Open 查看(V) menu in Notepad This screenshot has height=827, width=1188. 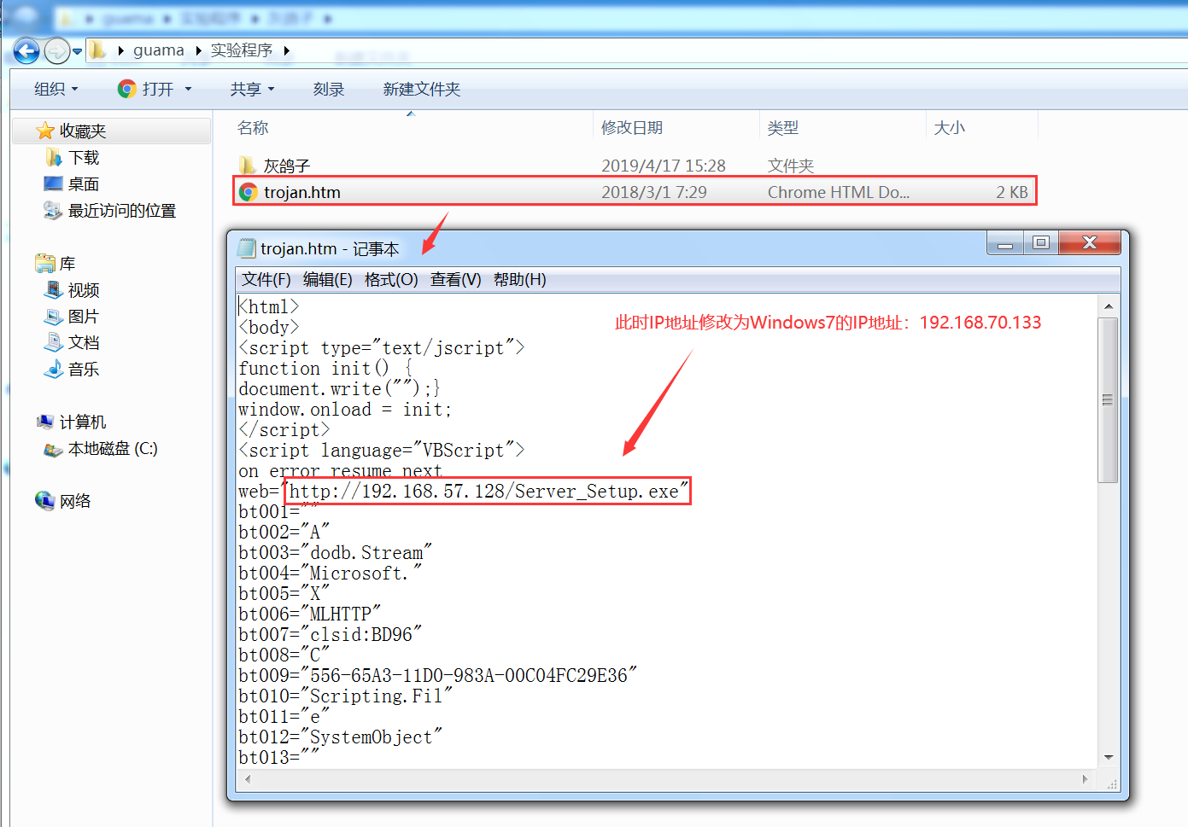click(455, 279)
